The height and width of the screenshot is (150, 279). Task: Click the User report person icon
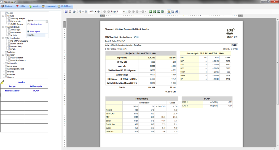click(x=43, y=6)
